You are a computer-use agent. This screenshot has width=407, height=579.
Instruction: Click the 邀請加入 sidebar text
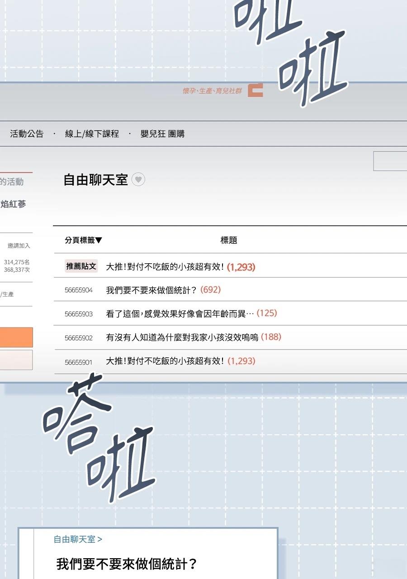pos(19,246)
